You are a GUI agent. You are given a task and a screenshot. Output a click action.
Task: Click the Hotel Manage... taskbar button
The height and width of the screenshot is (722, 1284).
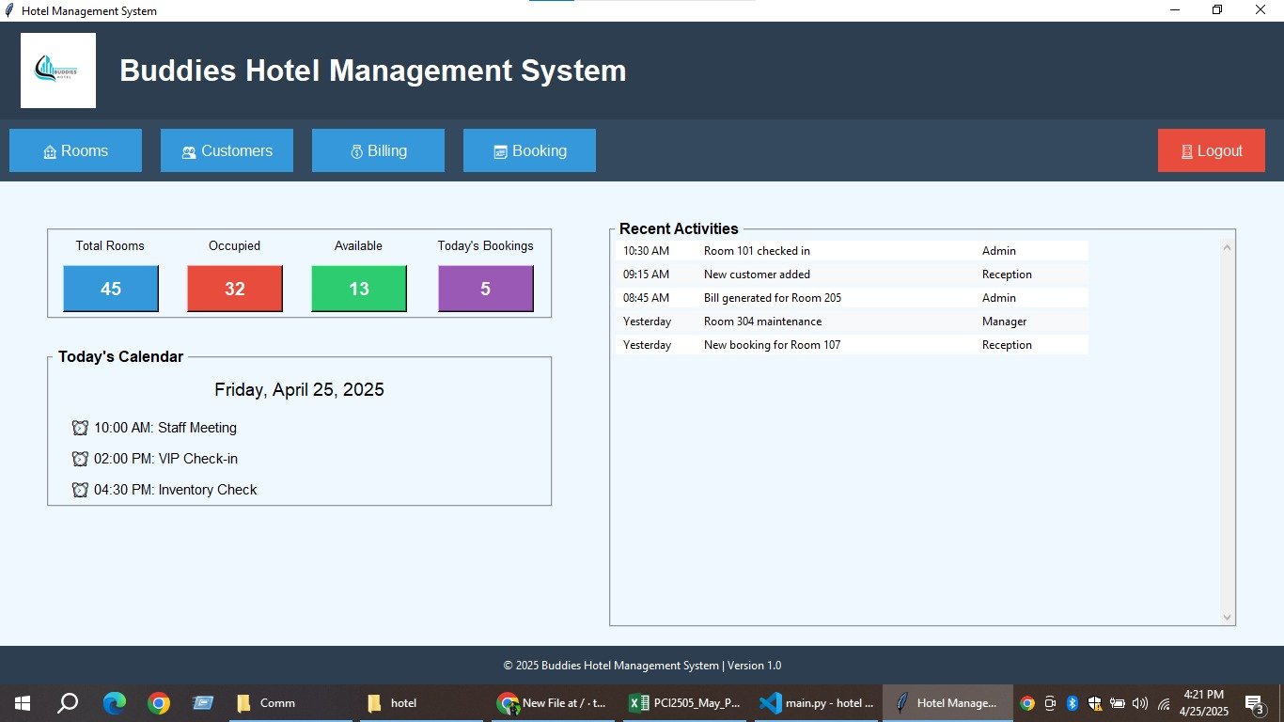pos(947,703)
